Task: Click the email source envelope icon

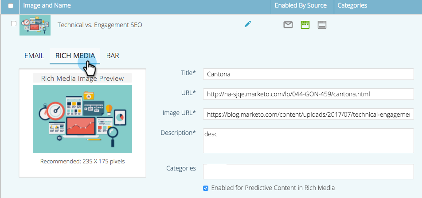Action: (288, 25)
